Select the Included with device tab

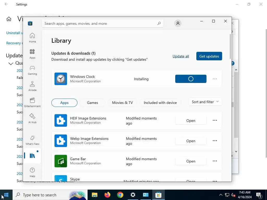coord(160,103)
